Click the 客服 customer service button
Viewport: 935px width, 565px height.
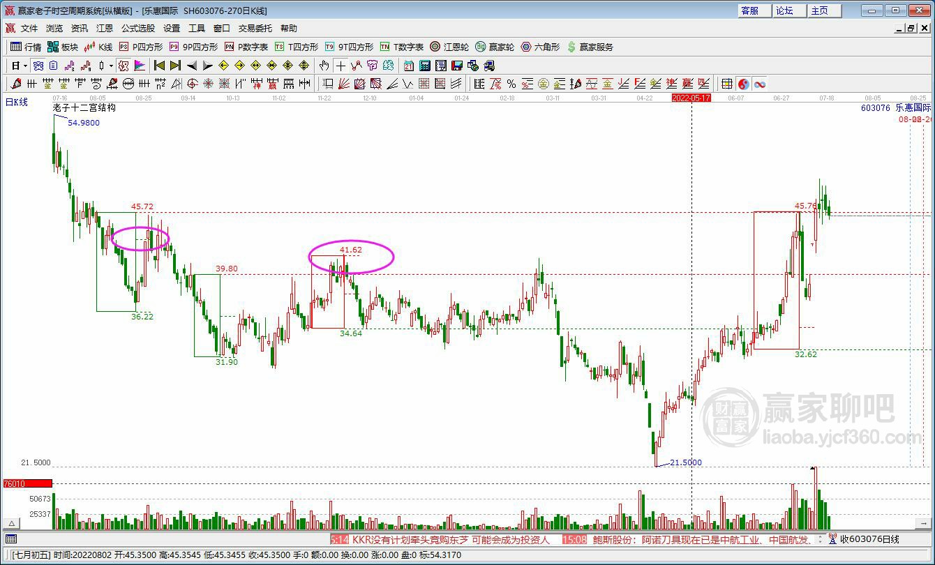(x=755, y=10)
